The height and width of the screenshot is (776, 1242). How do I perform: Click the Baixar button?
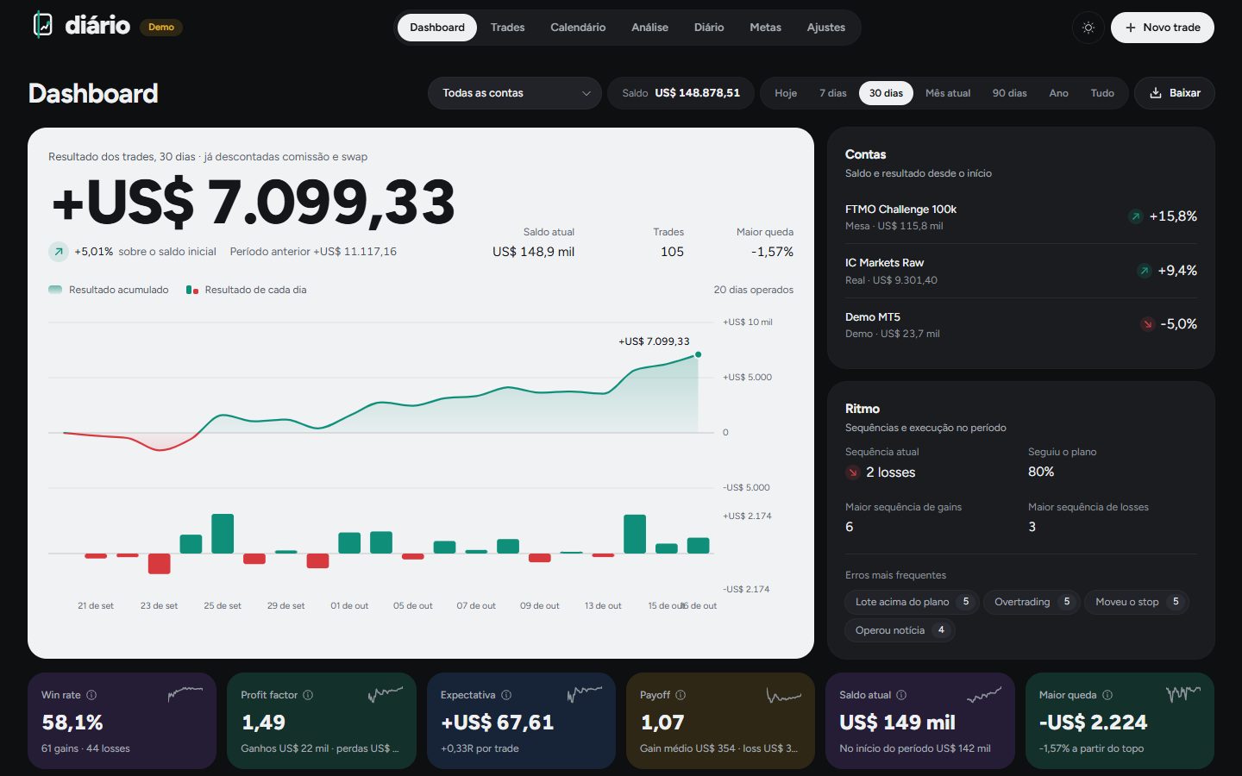1175,93
